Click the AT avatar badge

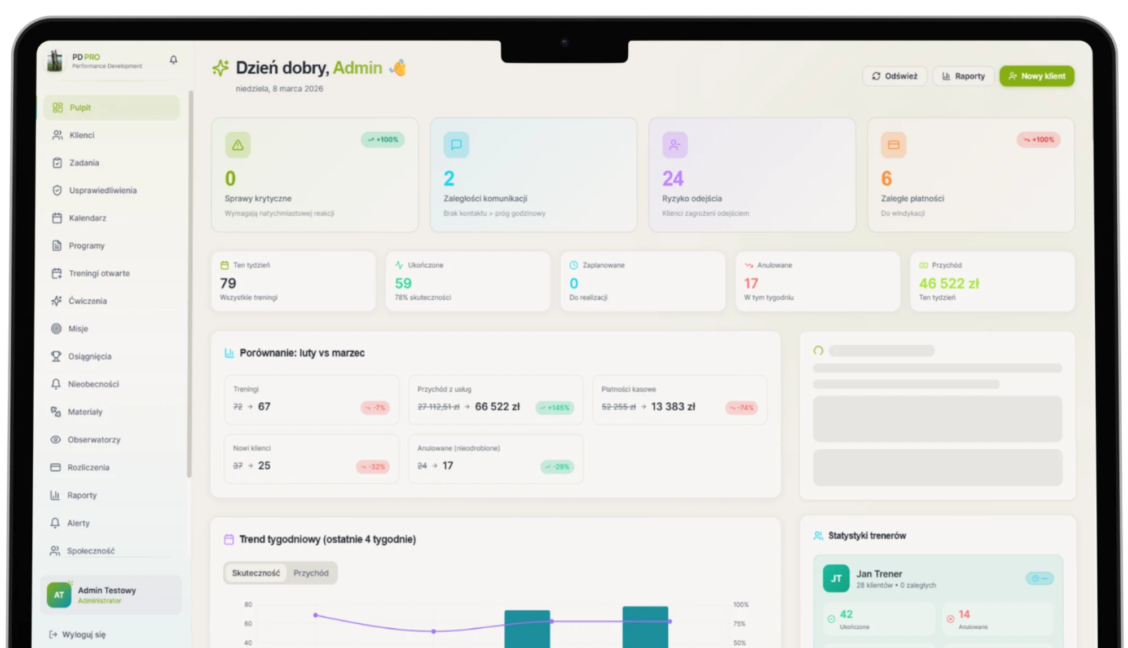[59, 595]
